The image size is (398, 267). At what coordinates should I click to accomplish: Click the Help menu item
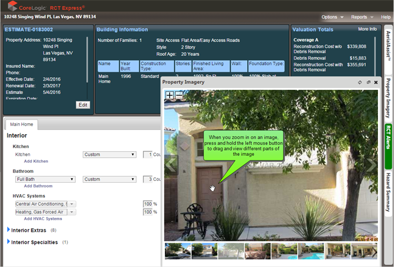coord(386,17)
